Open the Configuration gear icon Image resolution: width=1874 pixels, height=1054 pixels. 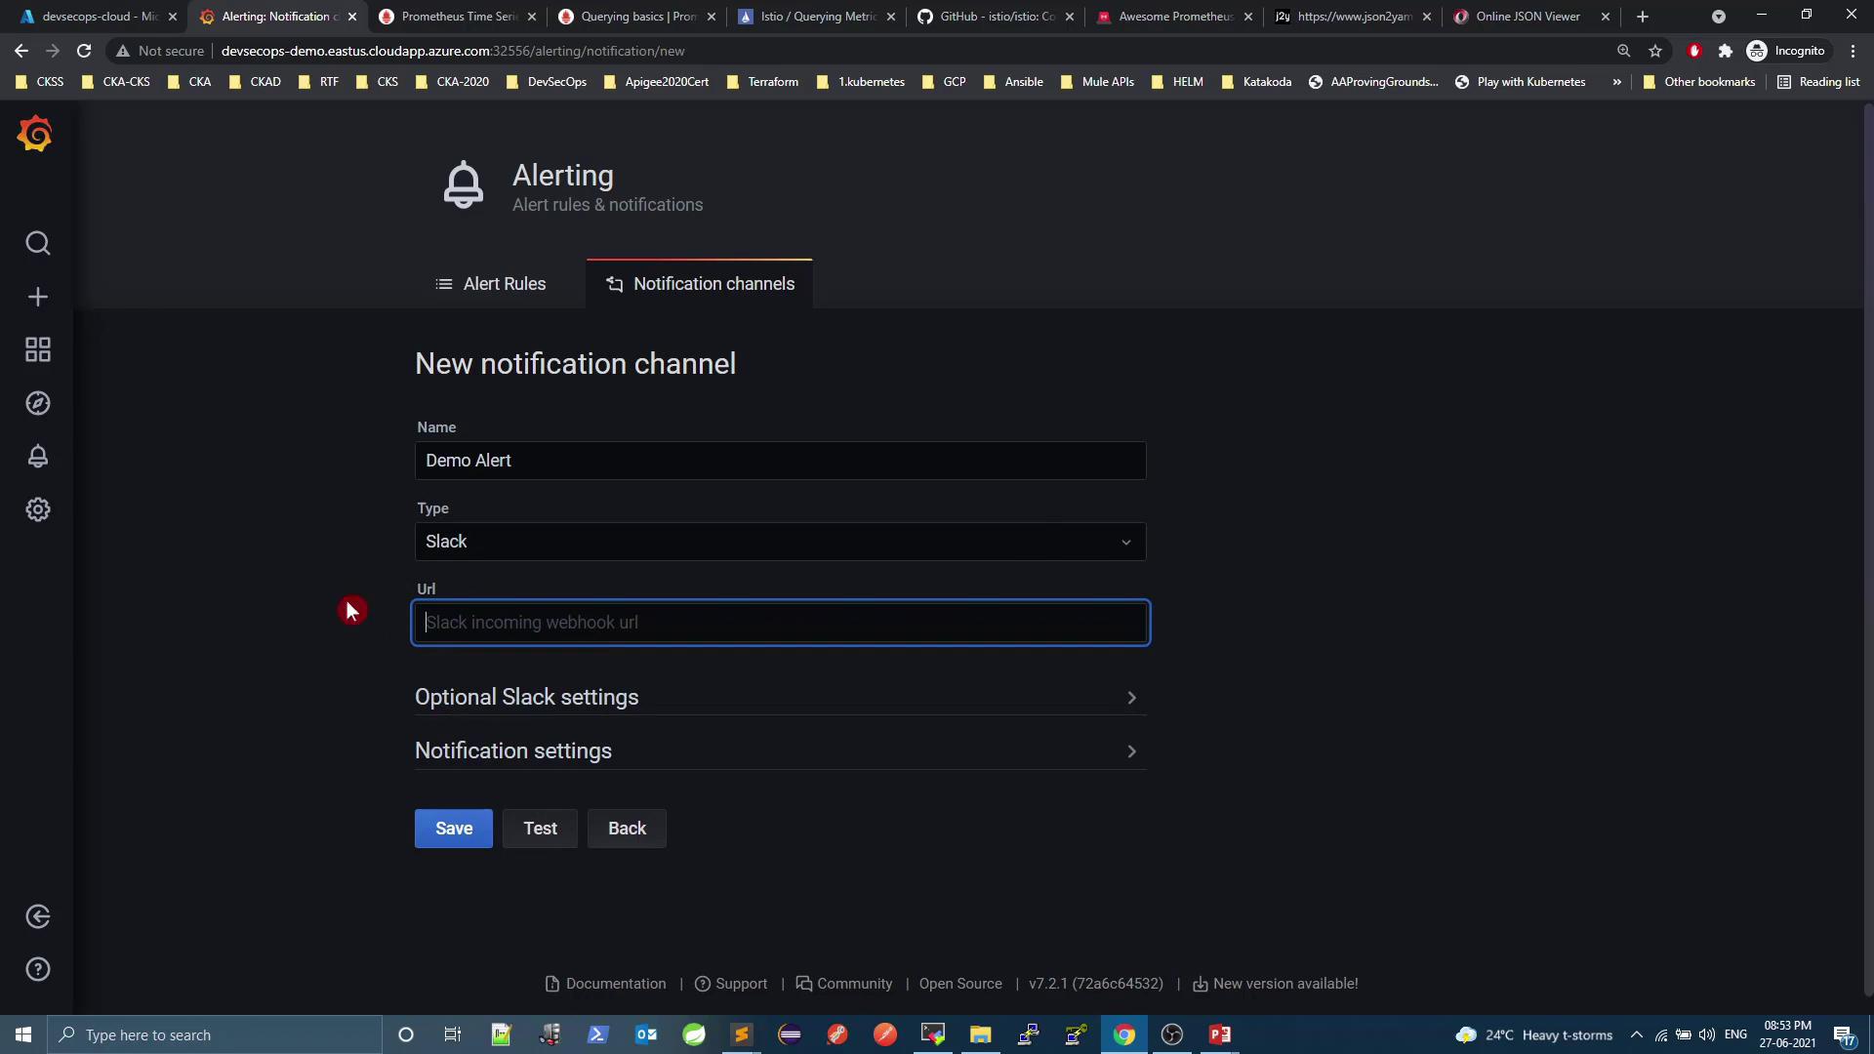(37, 509)
